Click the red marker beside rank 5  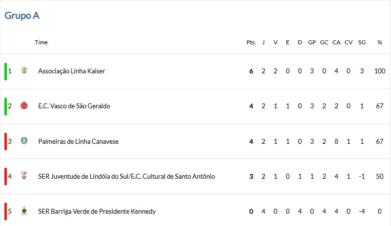tap(5, 212)
